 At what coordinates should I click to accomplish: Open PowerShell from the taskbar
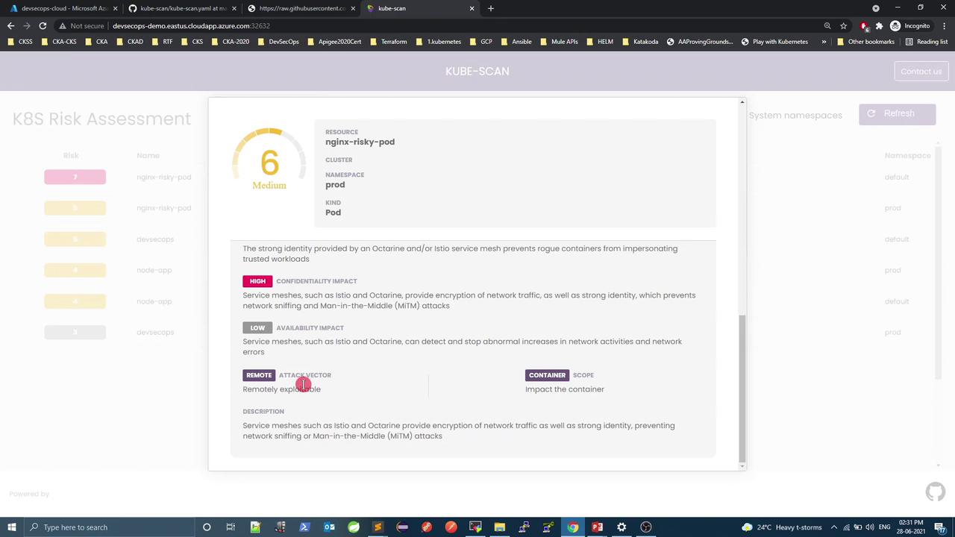304,527
